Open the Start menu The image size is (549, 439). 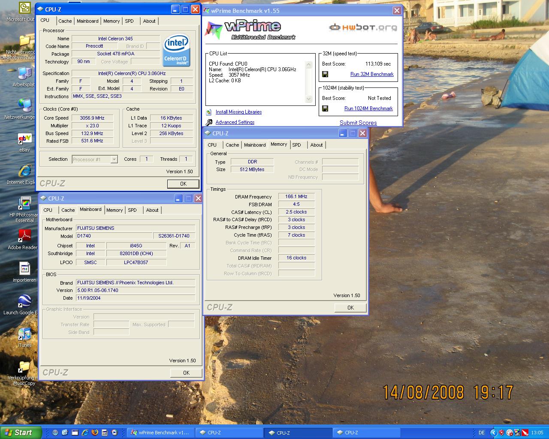point(21,433)
